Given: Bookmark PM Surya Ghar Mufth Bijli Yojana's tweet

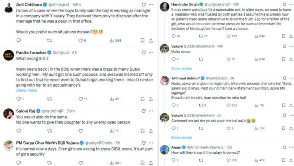Looking at the screenshot, I should tap(143, 163).
